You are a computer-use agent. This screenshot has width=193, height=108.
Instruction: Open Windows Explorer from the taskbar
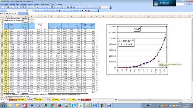pos(11,106)
